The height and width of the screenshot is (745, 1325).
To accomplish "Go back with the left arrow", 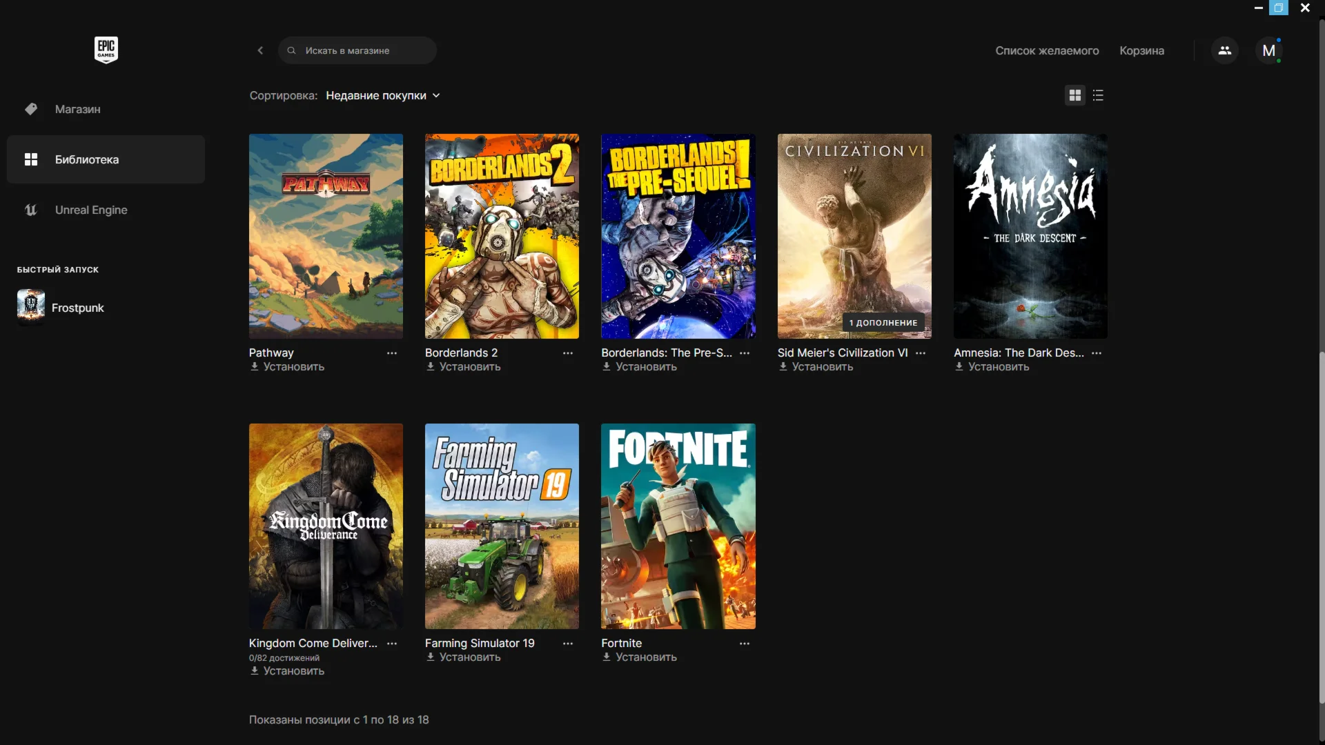I will click(x=260, y=50).
